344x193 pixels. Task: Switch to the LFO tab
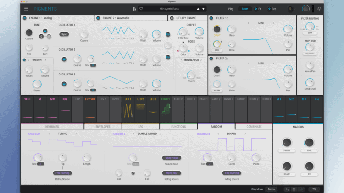coord(141,127)
